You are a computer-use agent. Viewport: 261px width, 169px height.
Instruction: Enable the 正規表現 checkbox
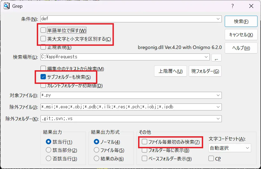click(x=43, y=48)
